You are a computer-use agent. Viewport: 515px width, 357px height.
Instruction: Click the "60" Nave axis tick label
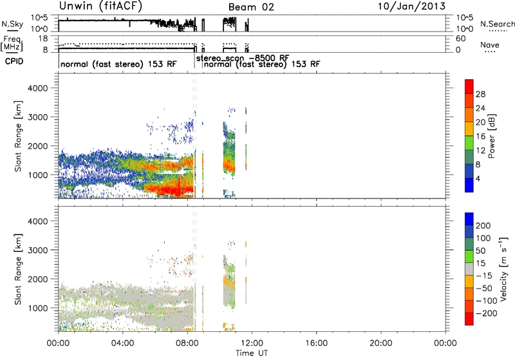(460, 39)
